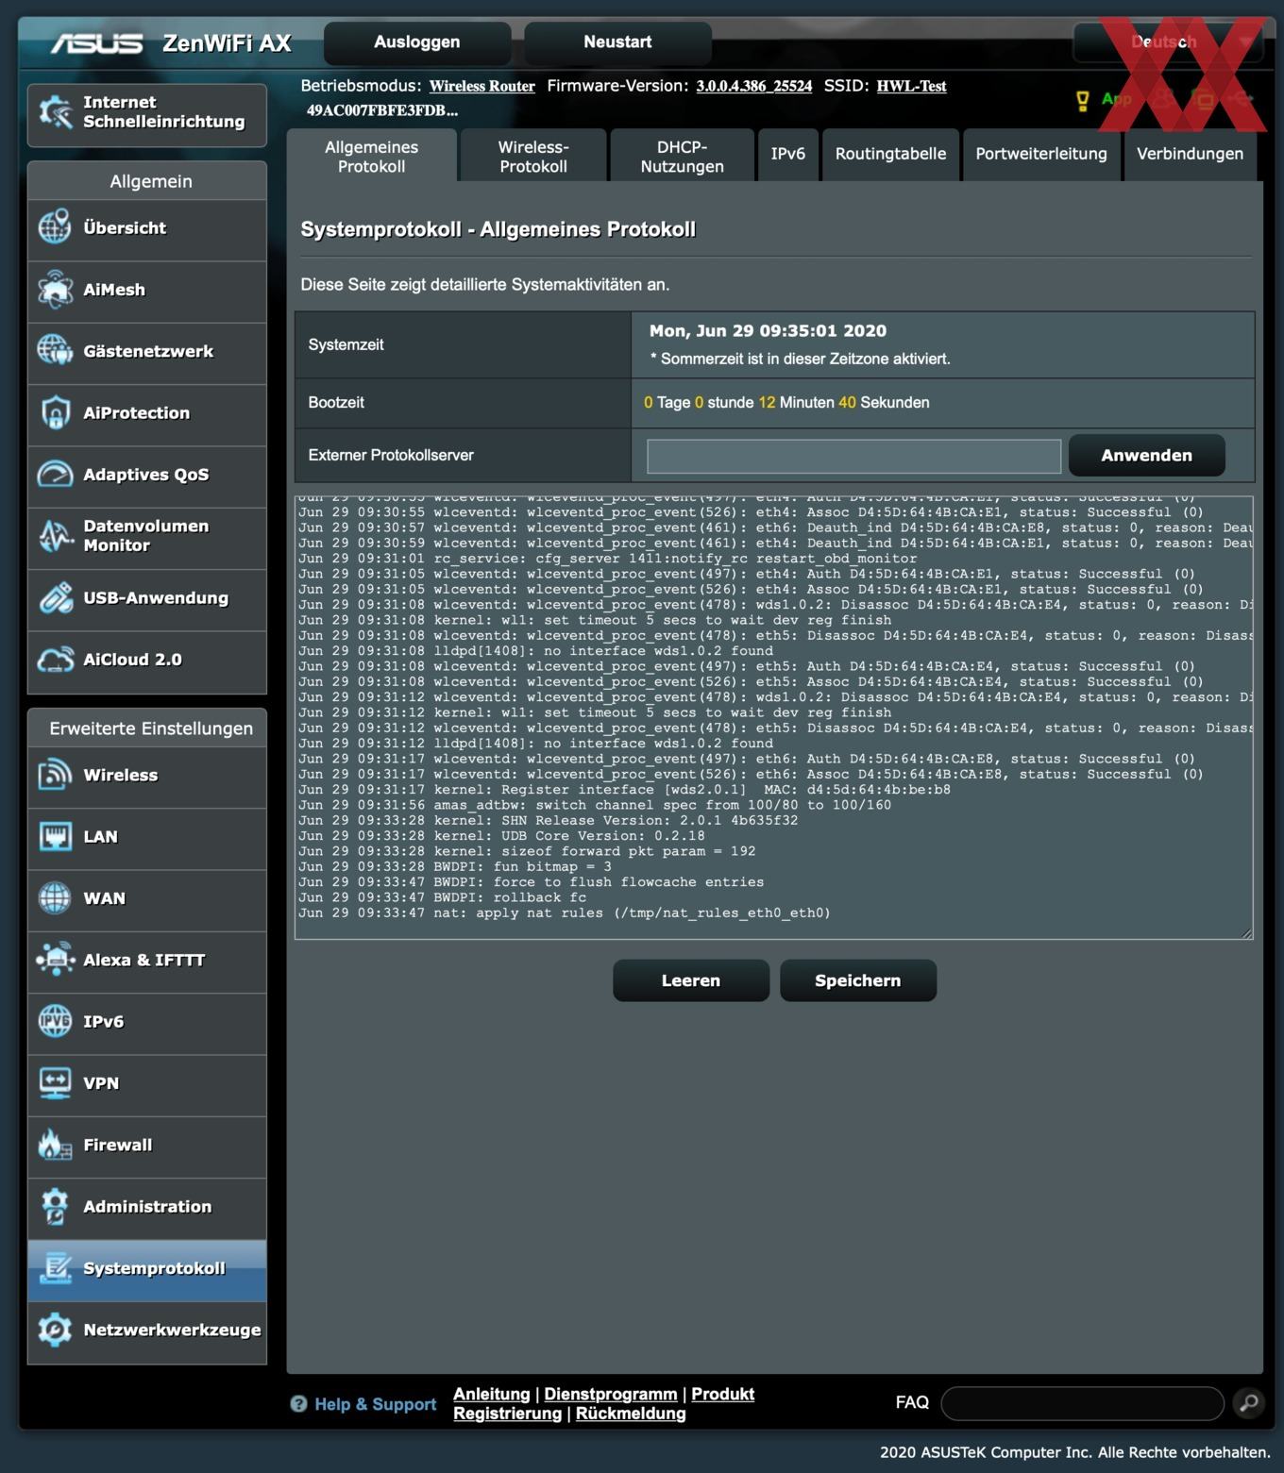Switch to Wireless-Protokoll tab
The image size is (1284, 1473).
(x=533, y=156)
